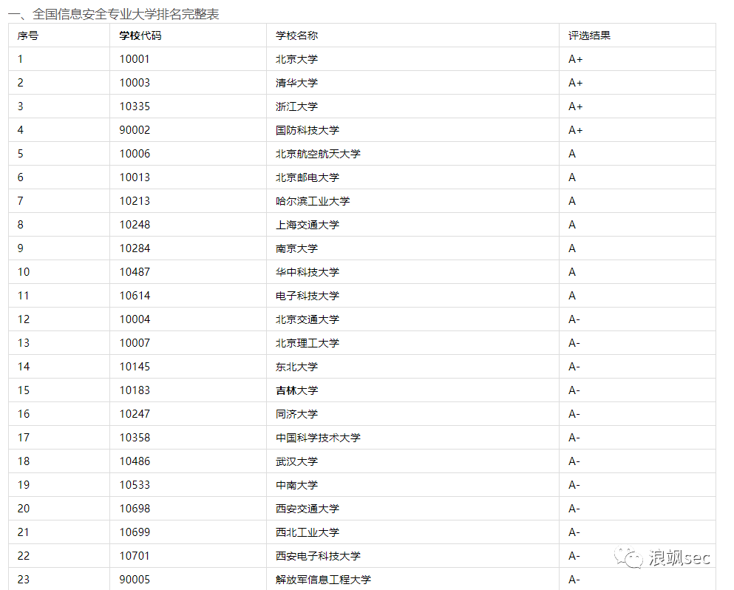Click school code 10006
734x590 pixels.
(x=135, y=154)
